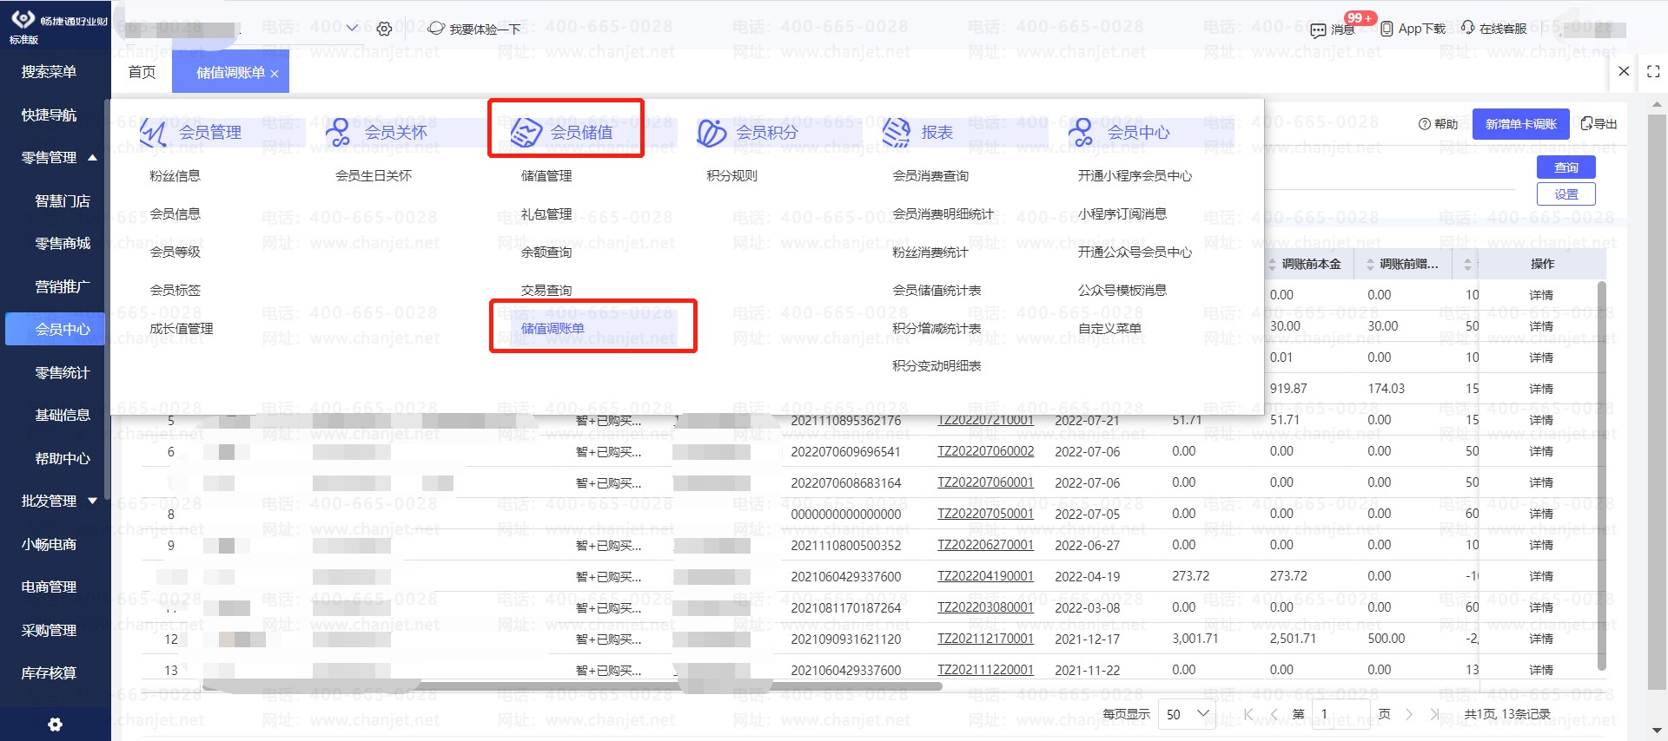Expand the account dropdown chevron in top bar
The width and height of the screenshot is (1668, 741).
click(x=352, y=28)
